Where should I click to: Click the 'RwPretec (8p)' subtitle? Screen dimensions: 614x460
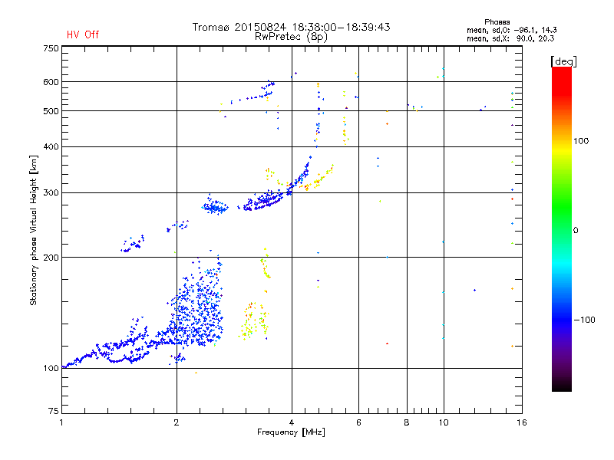click(291, 37)
